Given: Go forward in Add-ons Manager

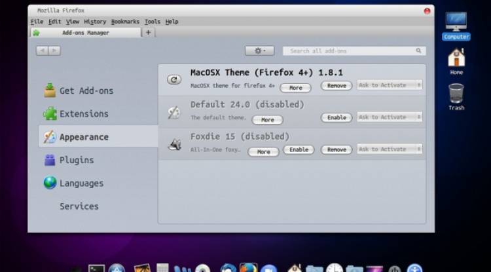Looking at the screenshot, I should (x=54, y=50).
